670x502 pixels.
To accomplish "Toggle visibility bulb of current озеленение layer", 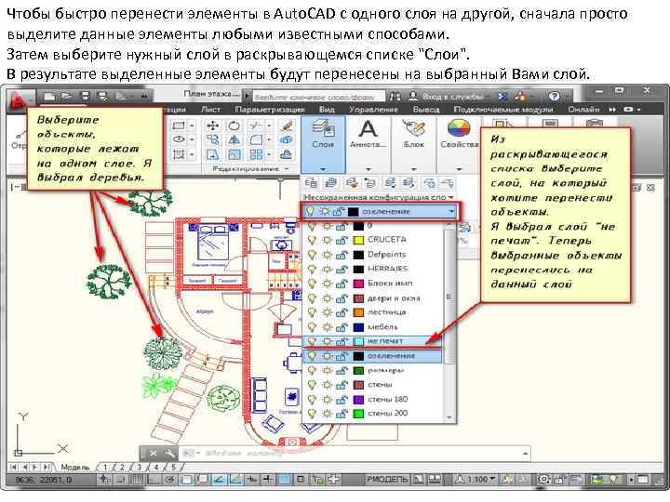I will [x=311, y=211].
